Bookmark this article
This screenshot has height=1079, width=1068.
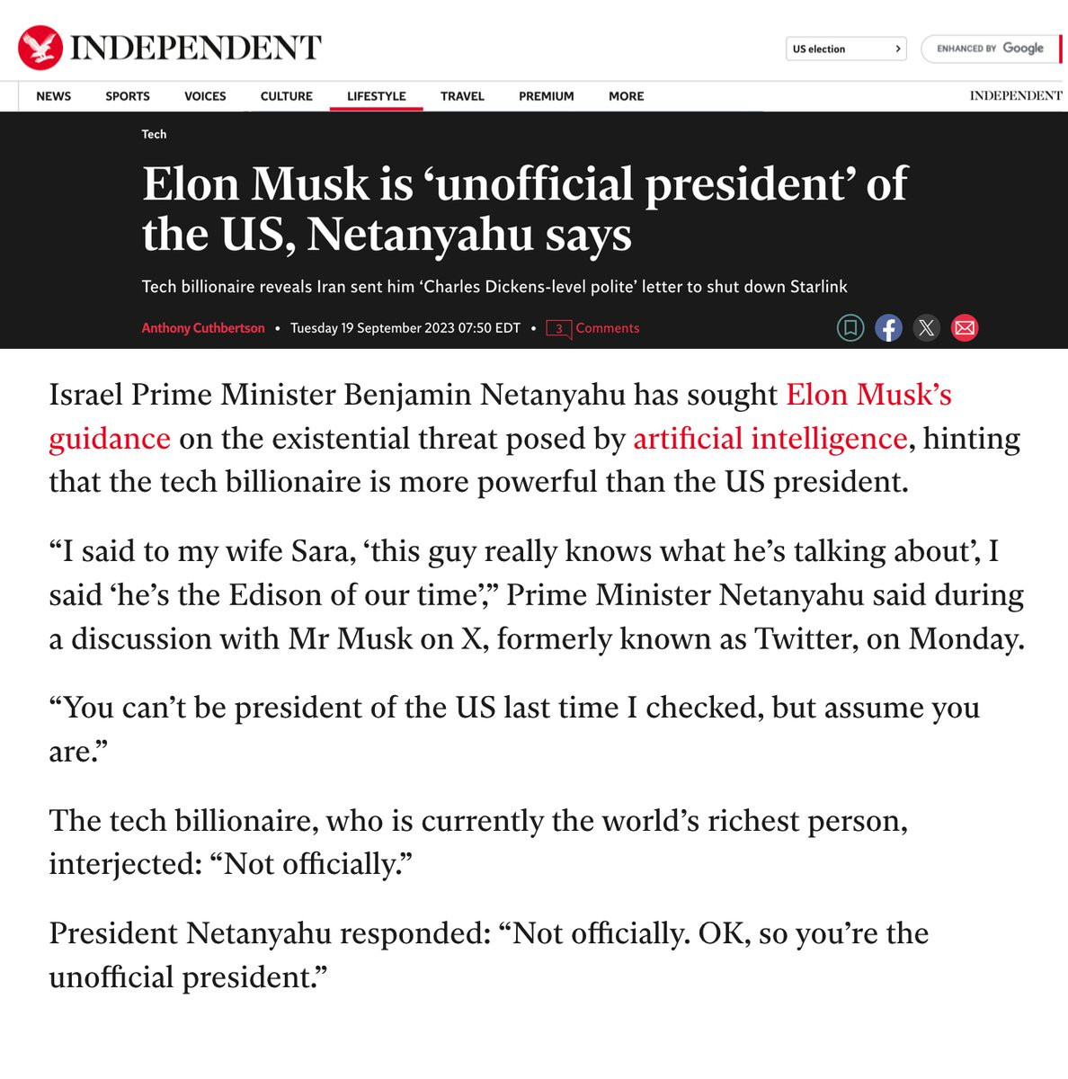click(x=850, y=328)
